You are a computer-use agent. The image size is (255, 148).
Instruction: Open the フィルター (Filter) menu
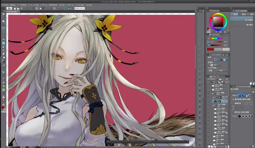coord(70,5)
